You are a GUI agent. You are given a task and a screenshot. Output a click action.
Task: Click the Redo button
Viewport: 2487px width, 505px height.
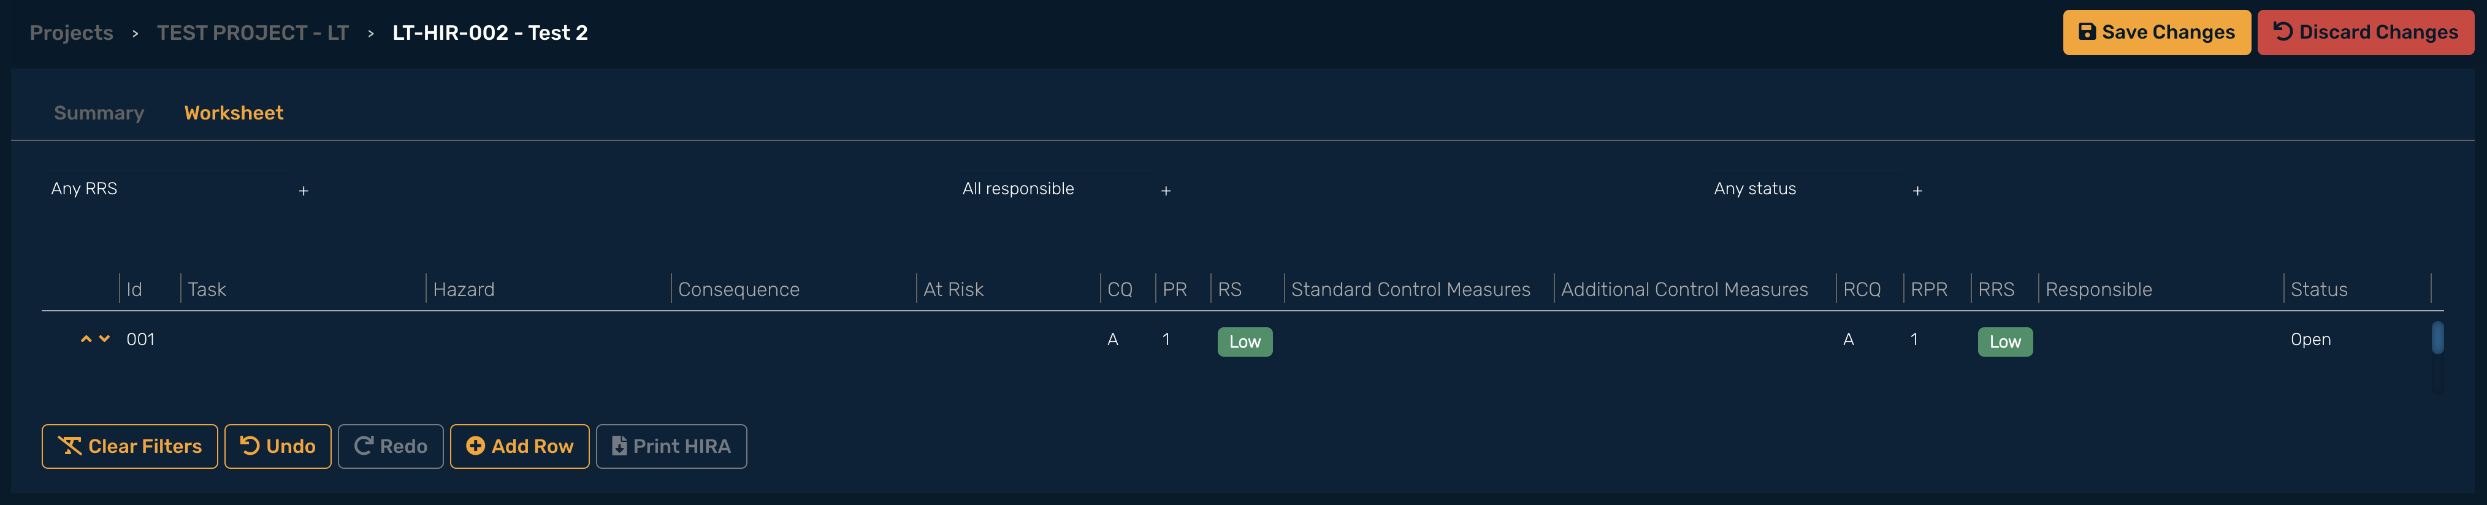(x=390, y=446)
